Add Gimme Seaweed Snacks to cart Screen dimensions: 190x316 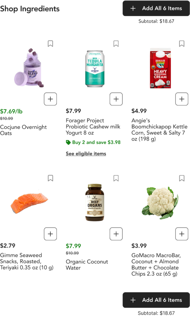pos(50,234)
